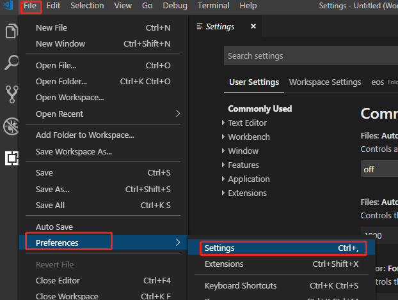Open the Debug bug icon

[11, 126]
